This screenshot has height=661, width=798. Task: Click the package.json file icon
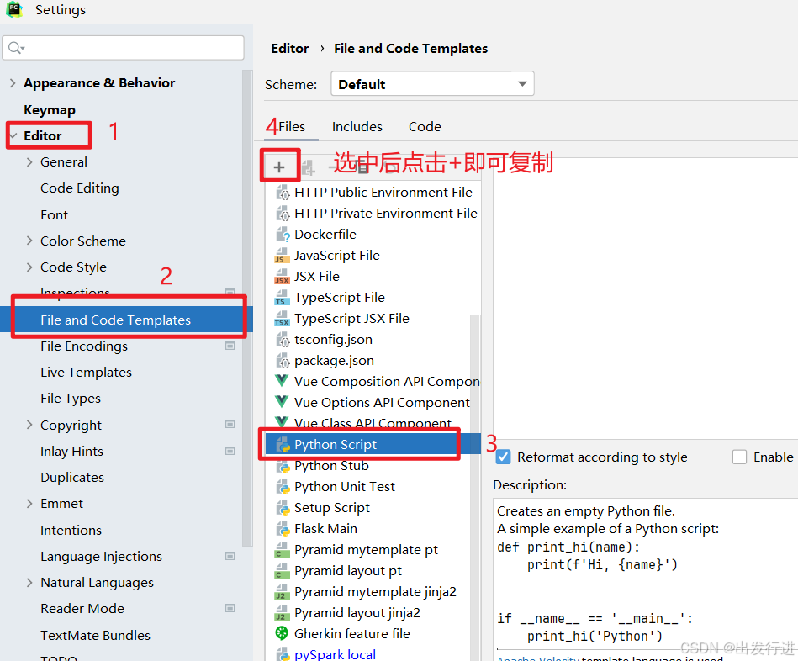point(283,361)
